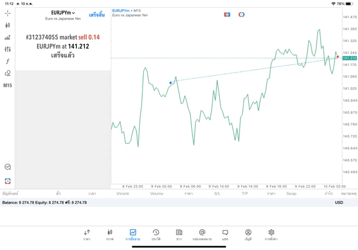This screenshot has width=358, height=250.
Task: Tap the chart magnifier icon in sidebar
Action: (8, 167)
